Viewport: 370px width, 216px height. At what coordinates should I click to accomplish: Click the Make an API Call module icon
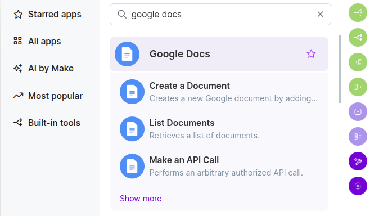pos(132,166)
